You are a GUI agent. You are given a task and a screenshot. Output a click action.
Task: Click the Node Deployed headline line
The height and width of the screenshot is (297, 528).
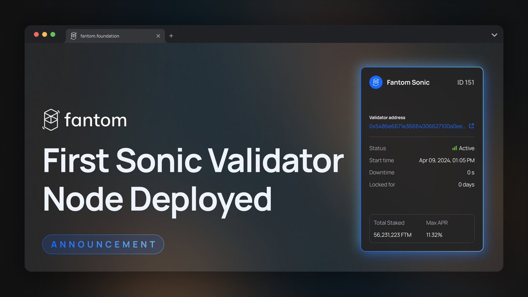click(x=157, y=200)
